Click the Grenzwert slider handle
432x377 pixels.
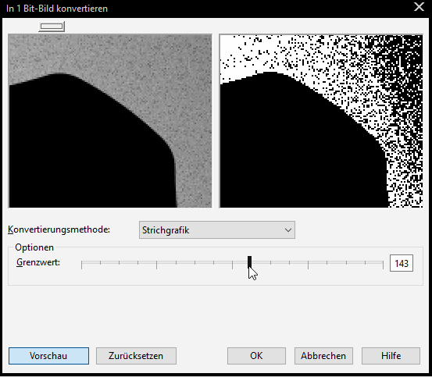click(249, 262)
